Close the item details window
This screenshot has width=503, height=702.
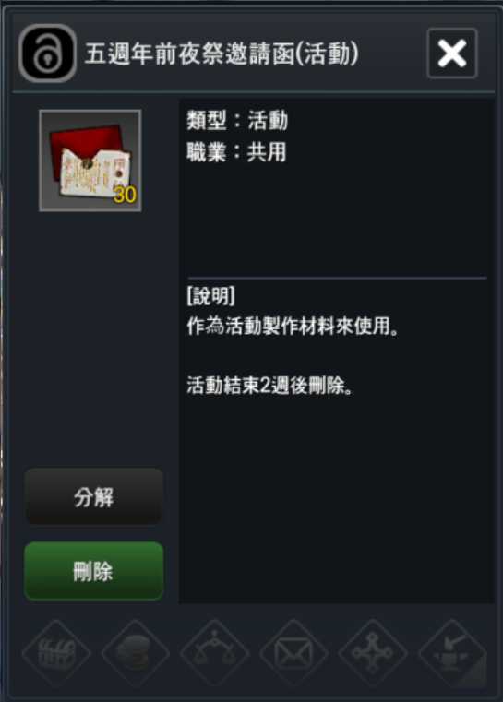pyautogui.click(x=452, y=54)
